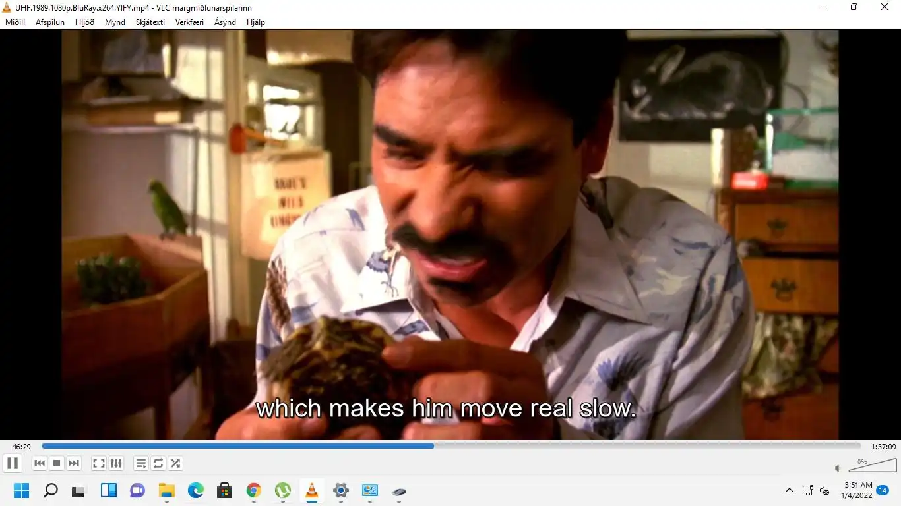
Task: Click the VLC speaker mute icon
Action: 838,468
